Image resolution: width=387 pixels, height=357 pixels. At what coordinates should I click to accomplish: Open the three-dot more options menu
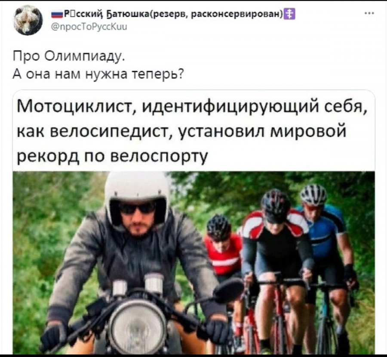pyautogui.click(x=370, y=14)
